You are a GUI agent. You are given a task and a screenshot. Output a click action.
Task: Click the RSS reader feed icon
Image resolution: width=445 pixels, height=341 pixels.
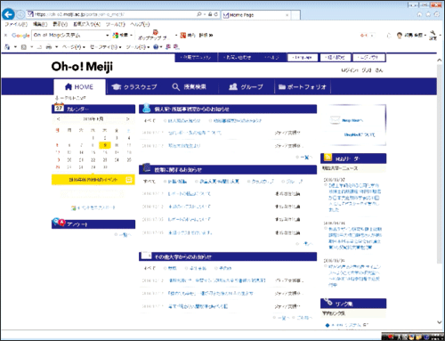[328, 158]
